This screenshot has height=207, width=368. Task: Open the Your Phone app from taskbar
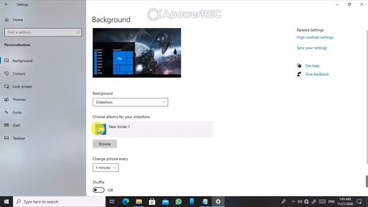click(x=191, y=202)
